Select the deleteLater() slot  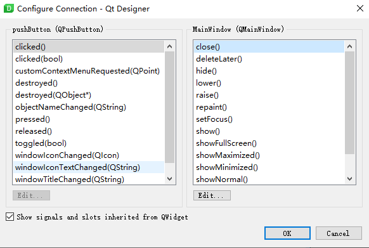click(x=269, y=58)
